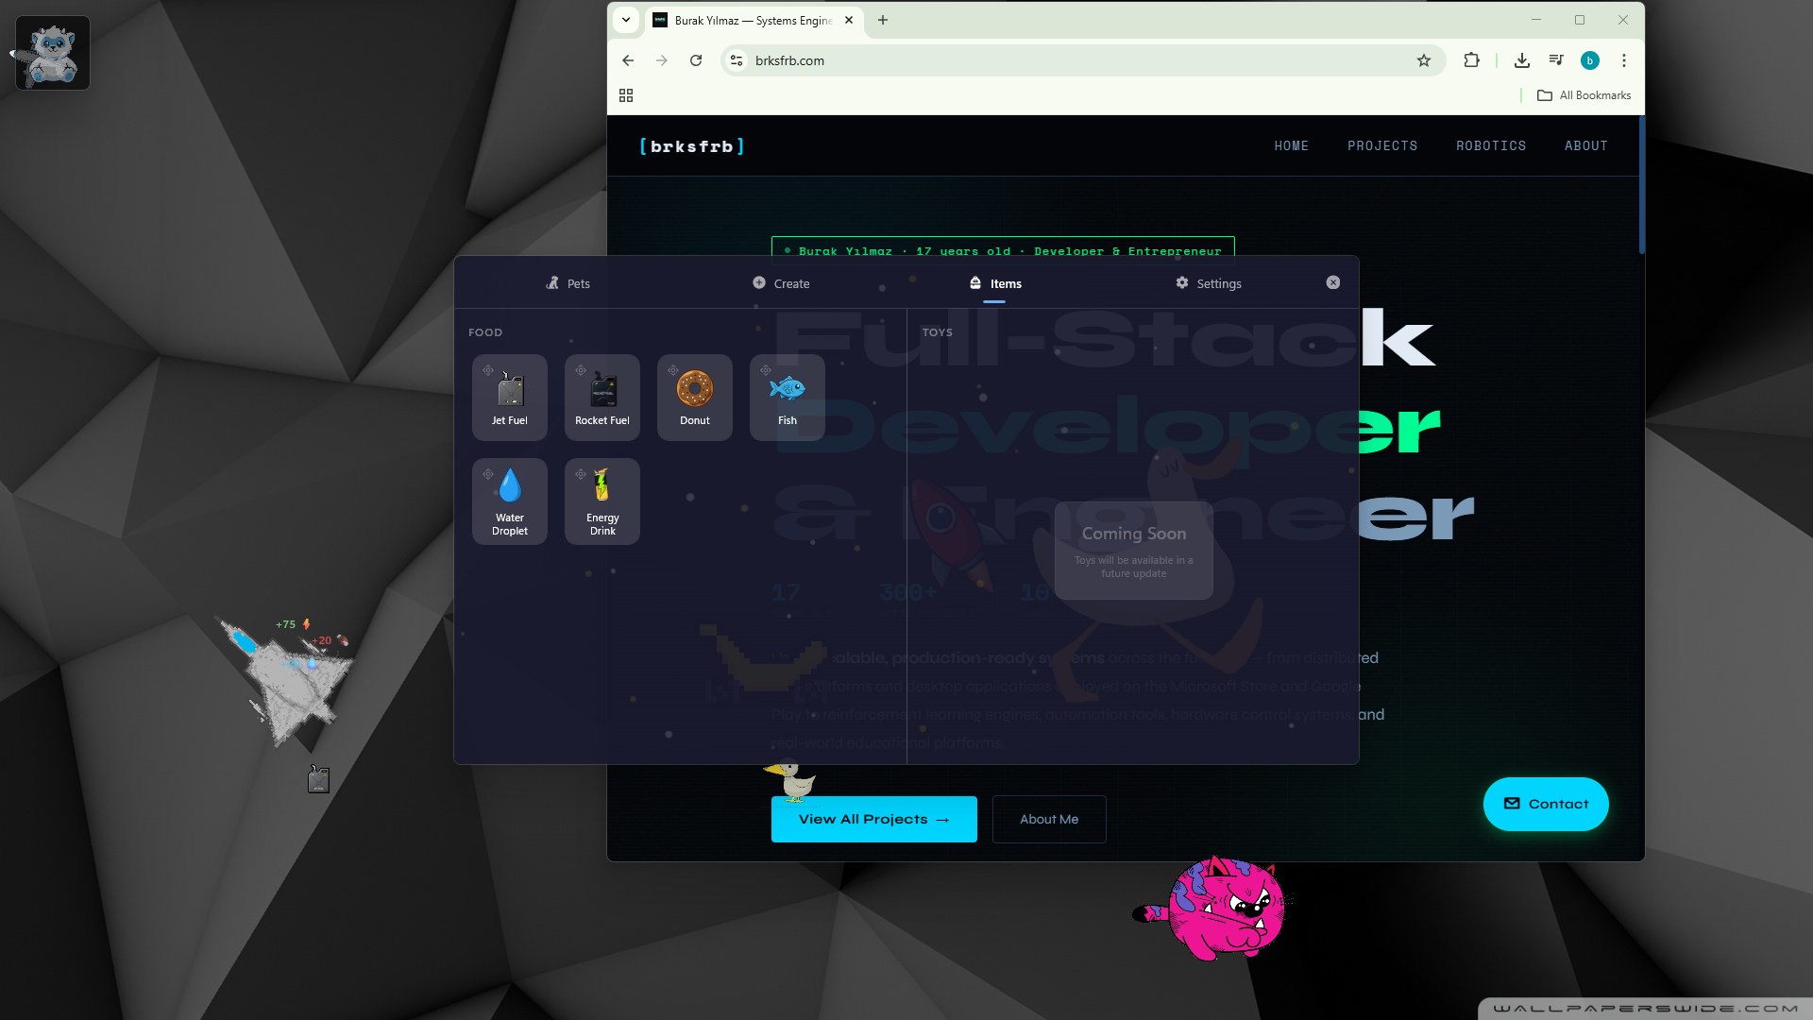Click the duck pet near View All Projects
Viewport: 1813px width, 1020px height.
[x=791, y=780]
